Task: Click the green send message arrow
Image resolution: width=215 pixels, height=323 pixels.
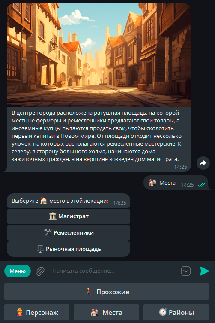Action: coord(204,271)
